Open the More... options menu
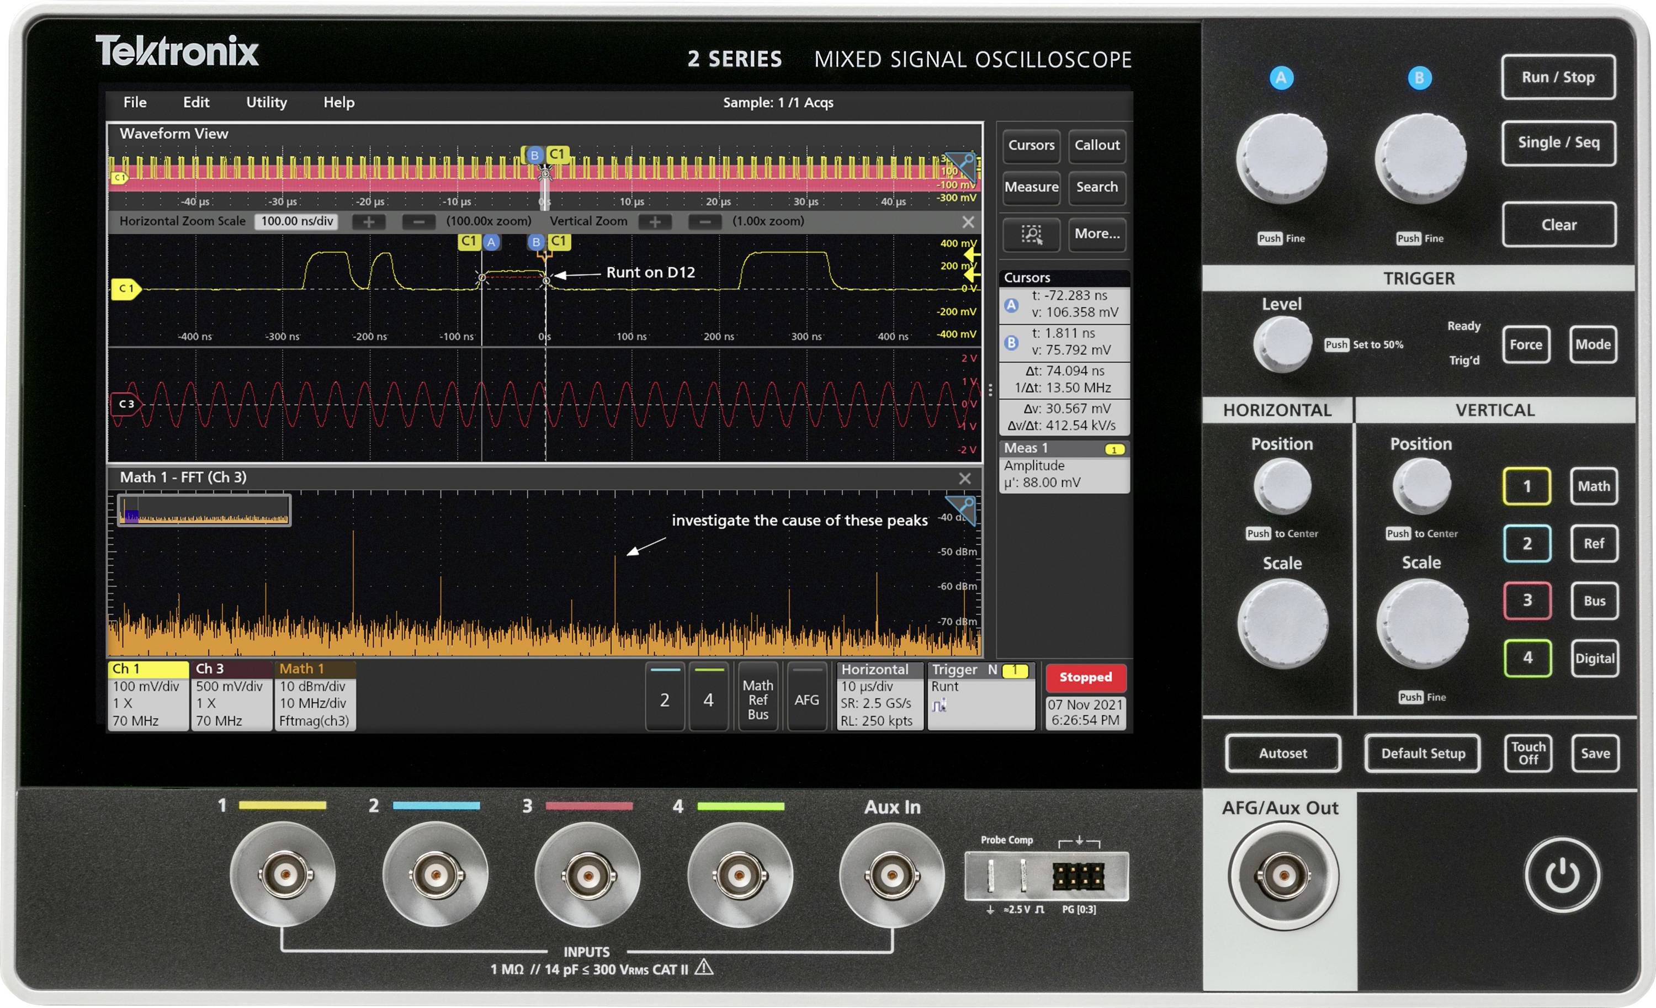 coord(1097,235)
